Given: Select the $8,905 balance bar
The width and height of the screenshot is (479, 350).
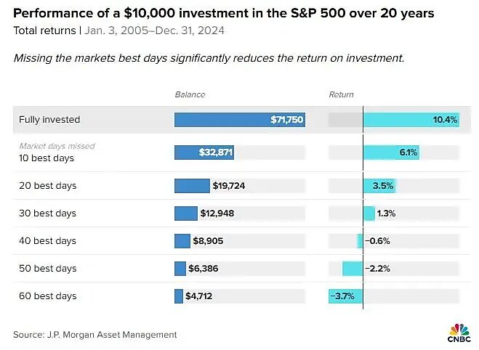Looking at the screenshot, I should [182, 241].
